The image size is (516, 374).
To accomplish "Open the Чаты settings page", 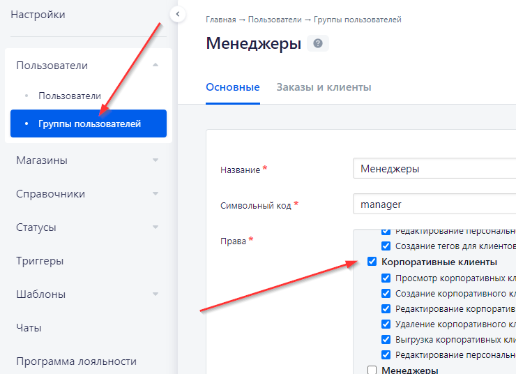I will pos(29,327).
